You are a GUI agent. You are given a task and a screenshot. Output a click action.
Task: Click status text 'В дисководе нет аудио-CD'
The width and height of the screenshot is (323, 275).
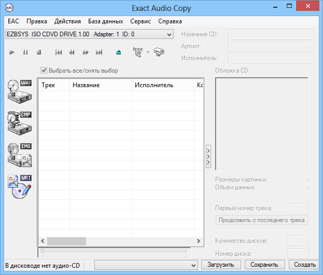(x=43, y=266)
